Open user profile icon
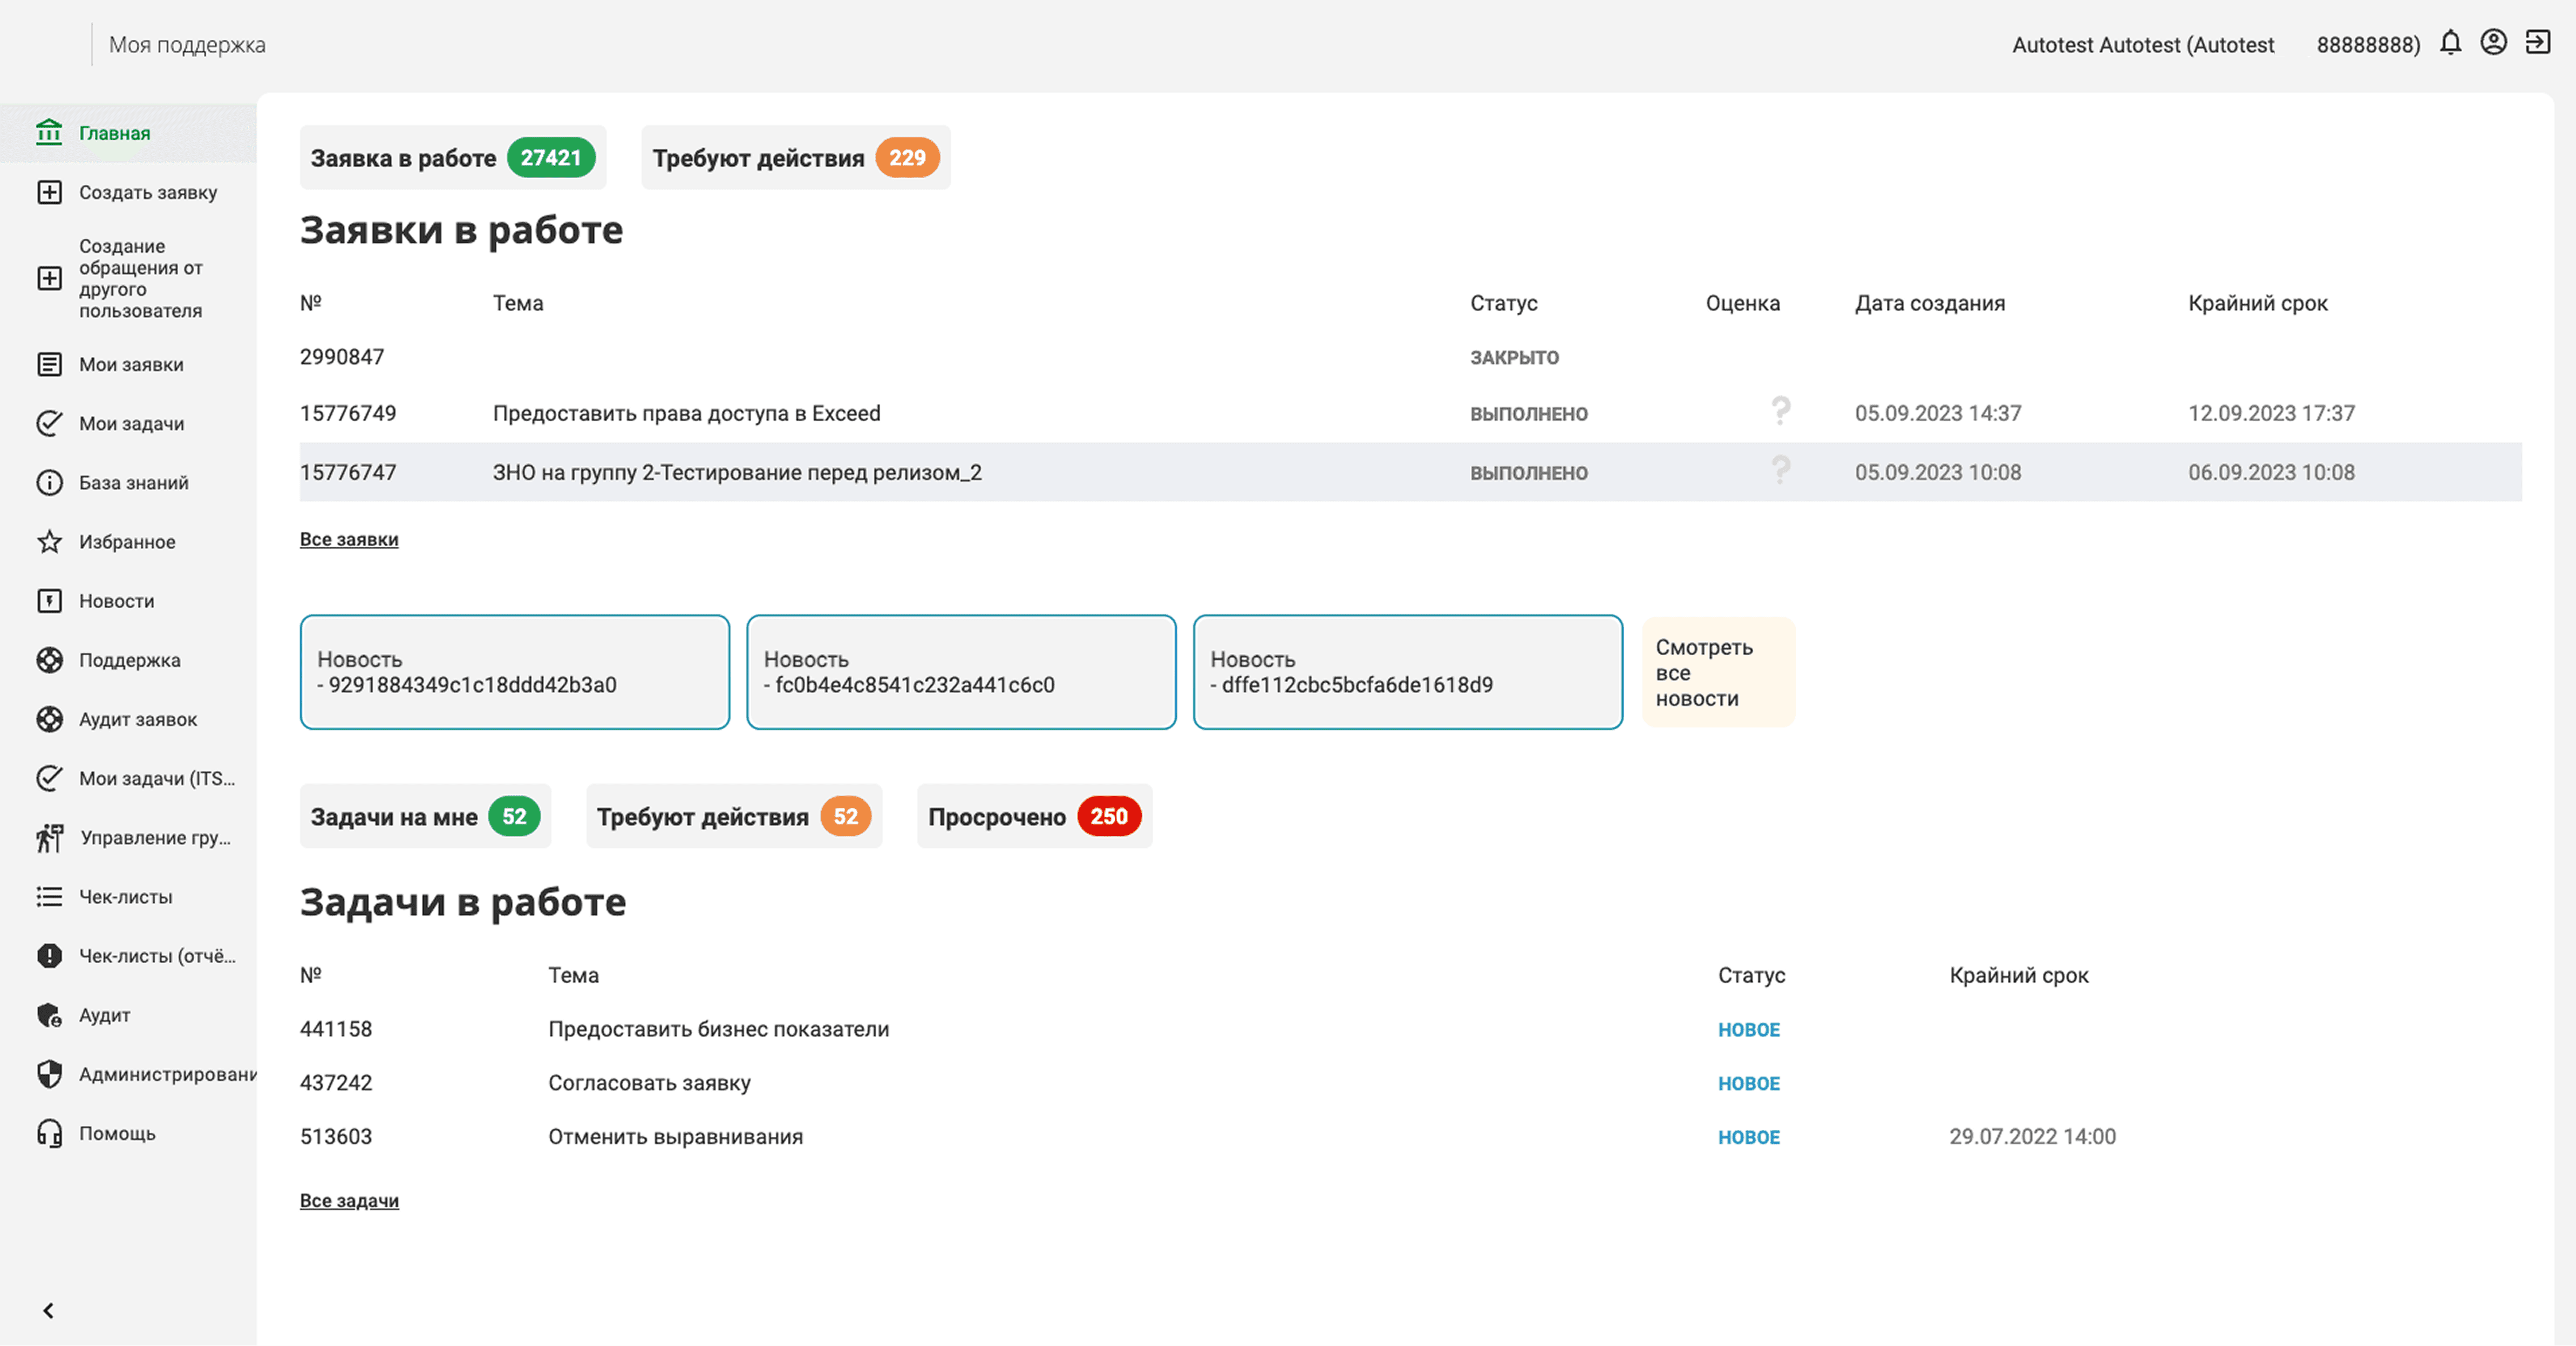The height and width of the screenshot is (1346, 2576). [x=2494, y=43]
